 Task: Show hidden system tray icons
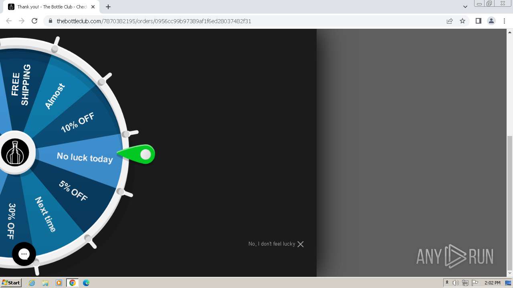[x=447, y=283]
